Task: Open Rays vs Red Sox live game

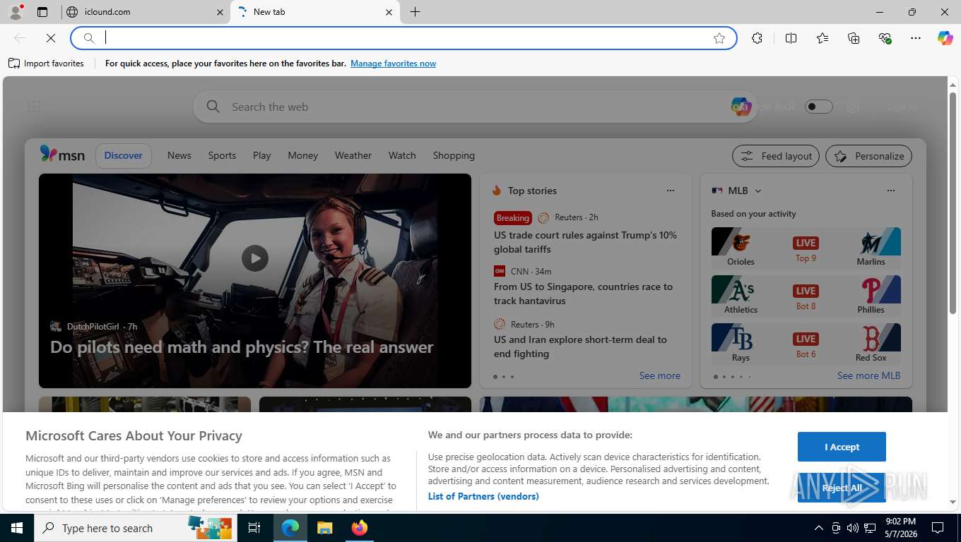Action: click(x=806, y=343)
